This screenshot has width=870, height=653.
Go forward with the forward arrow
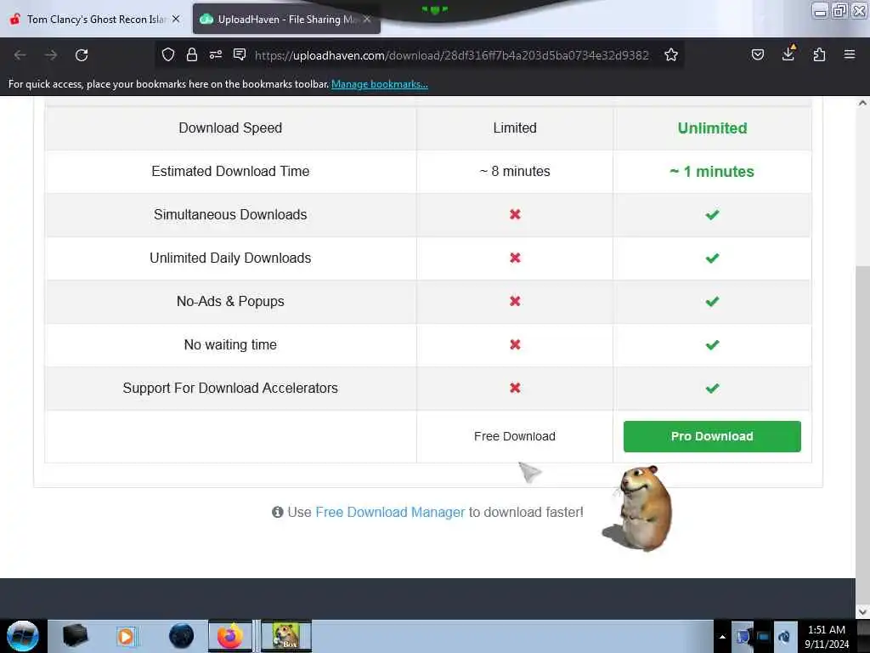click(x=51, y=55)
